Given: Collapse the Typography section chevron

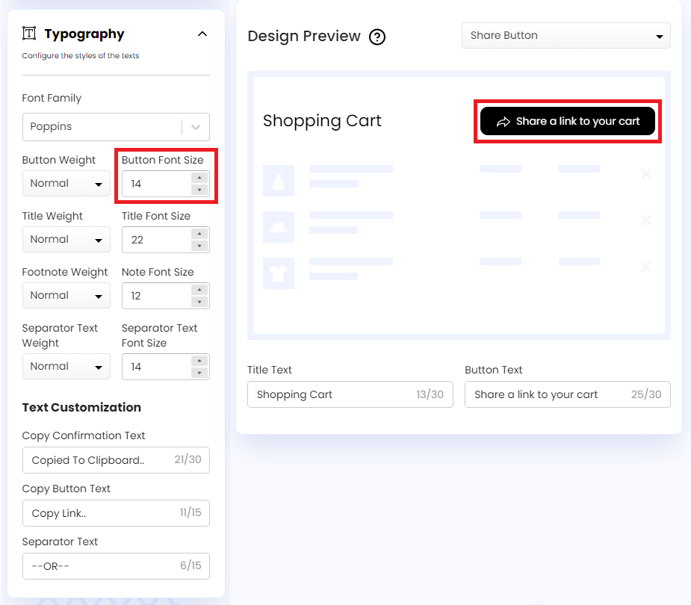Looking at the screenshot, I should pyautogui.click(x=202, y=34).
